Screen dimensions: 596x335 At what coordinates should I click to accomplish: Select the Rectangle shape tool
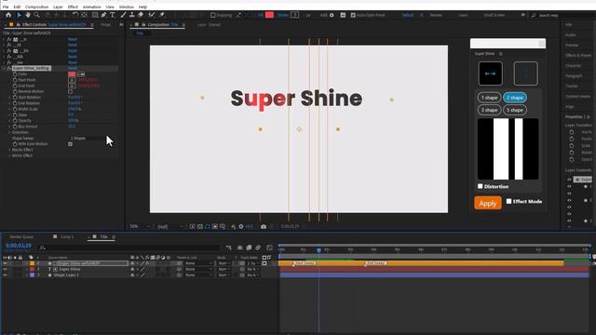point(95,15)
